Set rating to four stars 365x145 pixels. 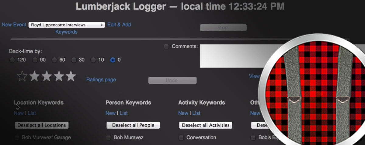pos(59,76)
